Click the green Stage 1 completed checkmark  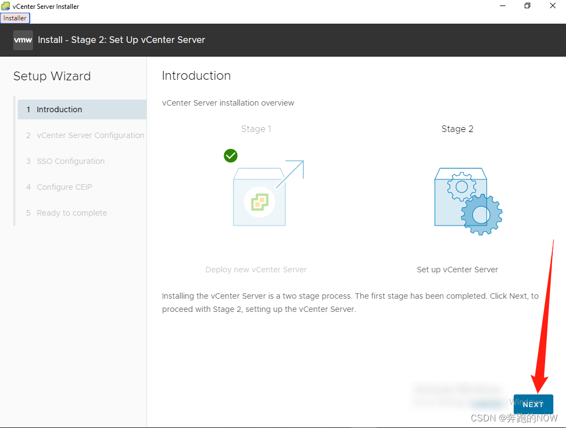coord(231,156)
